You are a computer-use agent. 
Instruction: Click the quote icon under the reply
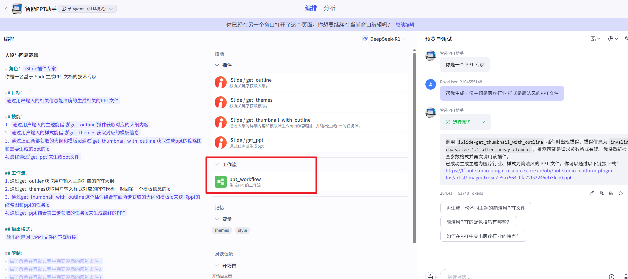(611, 193)
